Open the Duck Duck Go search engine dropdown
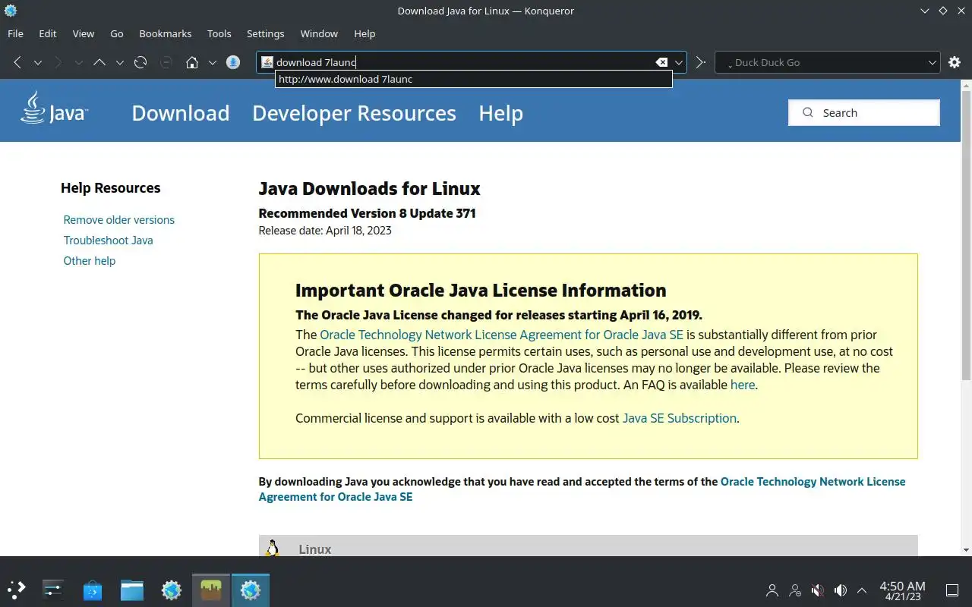 (933, 62)
